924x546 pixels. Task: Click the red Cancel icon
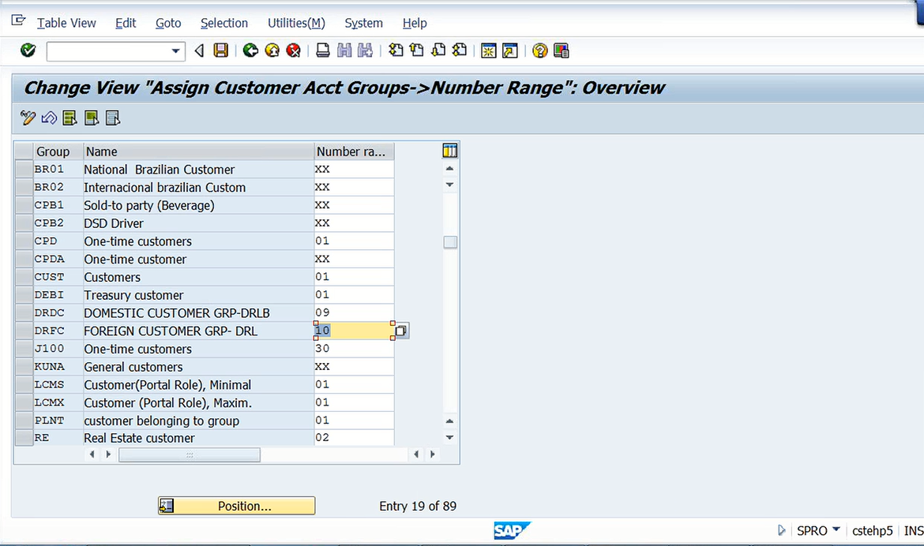(293, 50)
